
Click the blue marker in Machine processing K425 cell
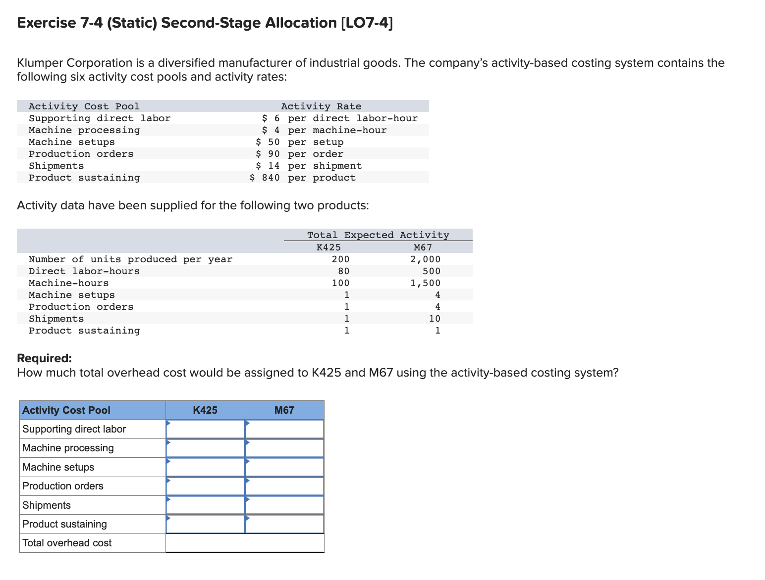pos(169,443)
